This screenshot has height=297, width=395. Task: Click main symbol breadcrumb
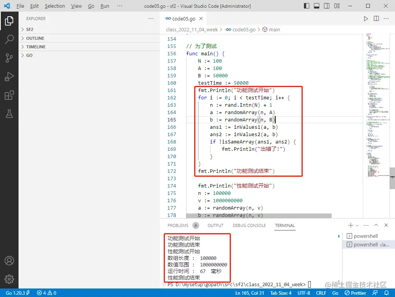[271, 29]
